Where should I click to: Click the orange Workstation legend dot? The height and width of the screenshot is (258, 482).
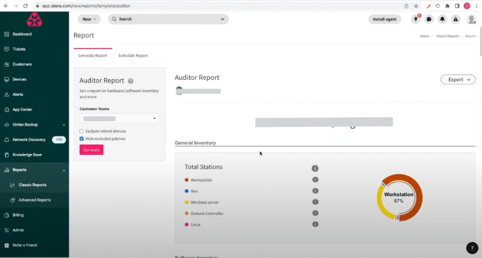[187, 180]
